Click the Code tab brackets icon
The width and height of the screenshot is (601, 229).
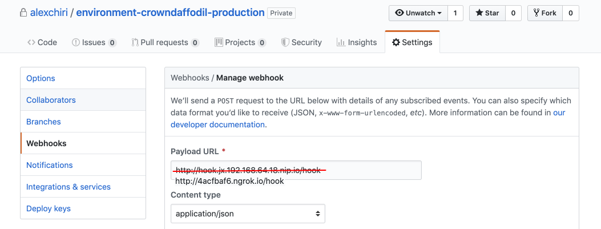point(31,42)
